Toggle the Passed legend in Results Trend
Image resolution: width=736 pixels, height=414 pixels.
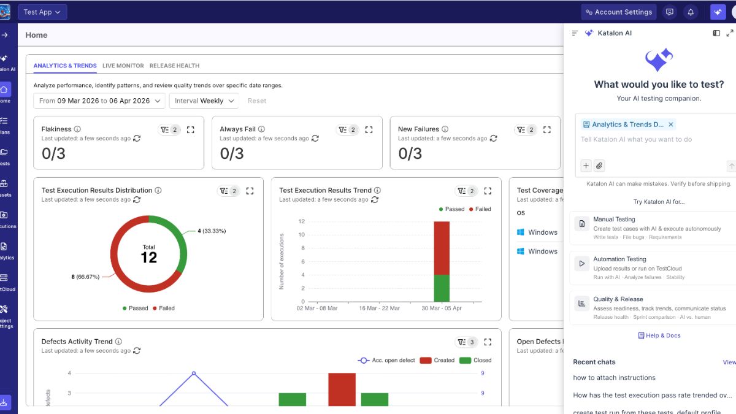click(x=451, y=209)
